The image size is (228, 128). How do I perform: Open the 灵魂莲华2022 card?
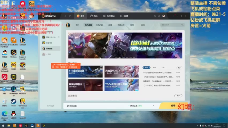click(x=122, y=72)
